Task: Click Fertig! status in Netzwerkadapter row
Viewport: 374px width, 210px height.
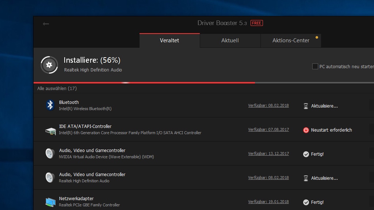Action: 317,202
